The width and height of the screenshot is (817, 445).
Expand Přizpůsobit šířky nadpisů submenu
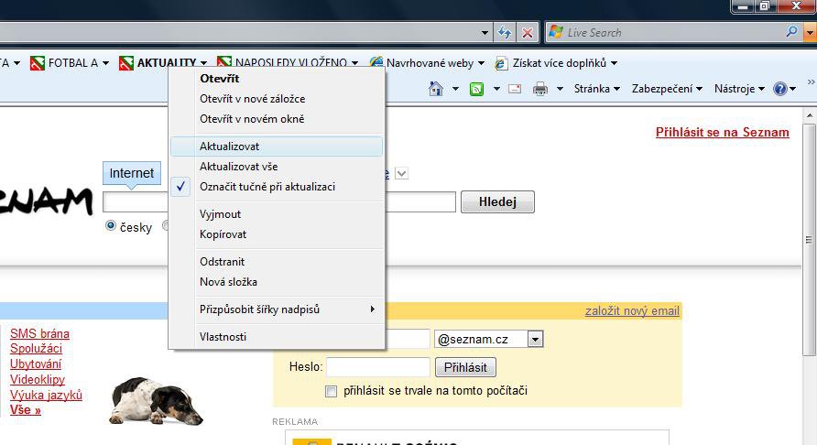coord(277,309)
